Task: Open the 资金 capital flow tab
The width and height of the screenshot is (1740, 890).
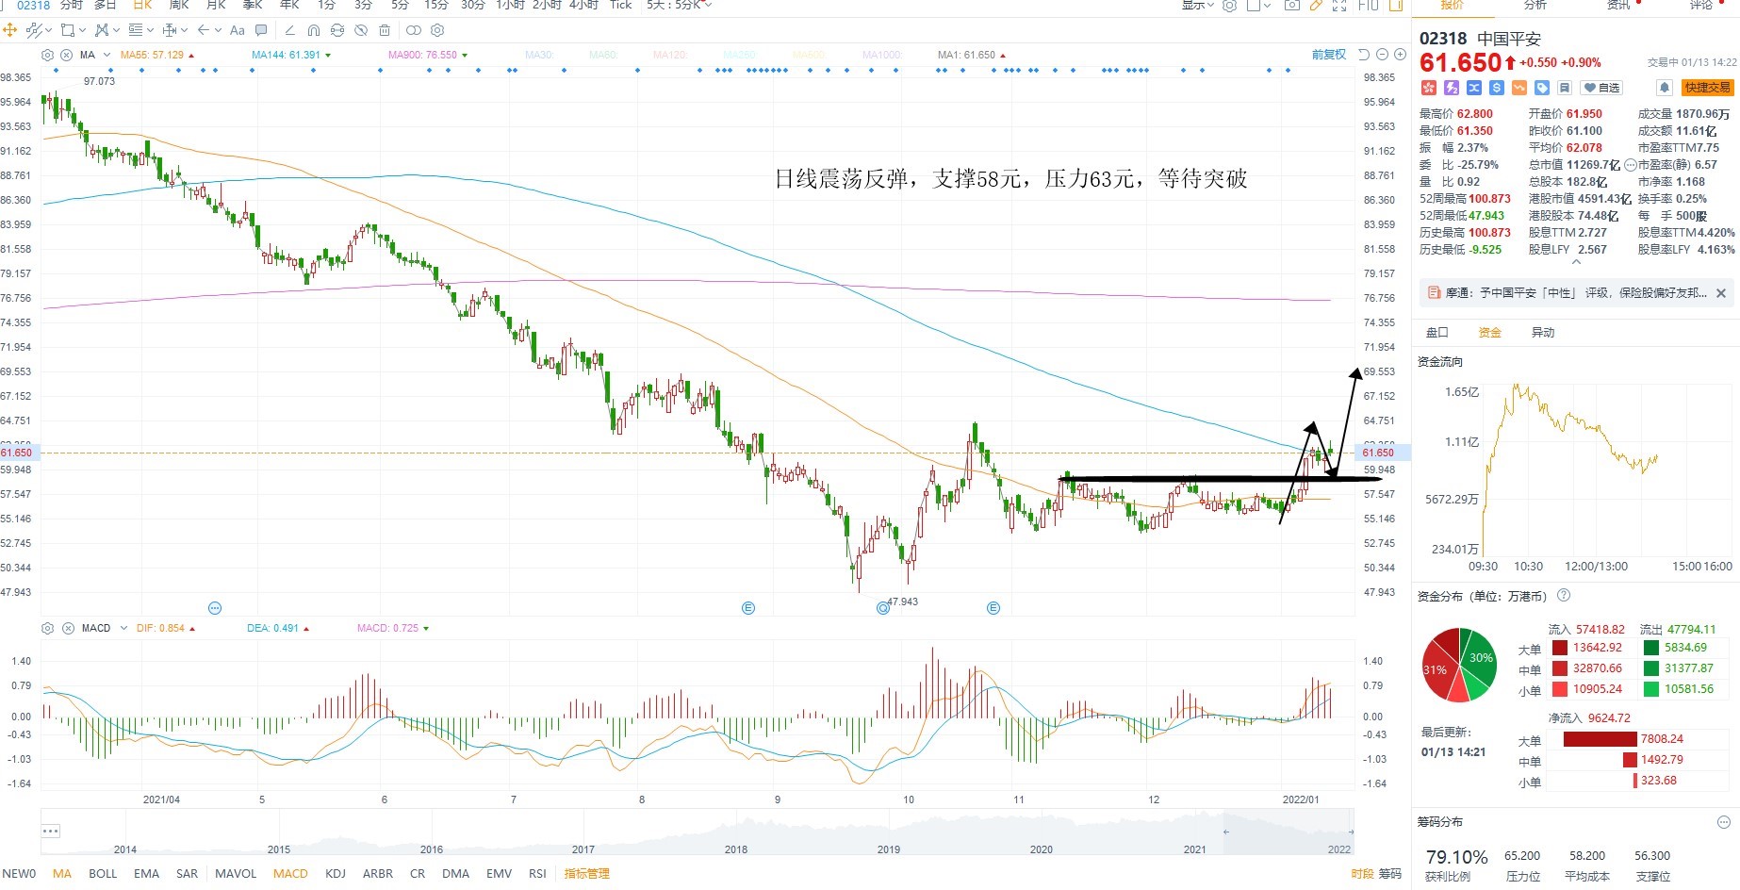Action: (x=1489, y=333)
